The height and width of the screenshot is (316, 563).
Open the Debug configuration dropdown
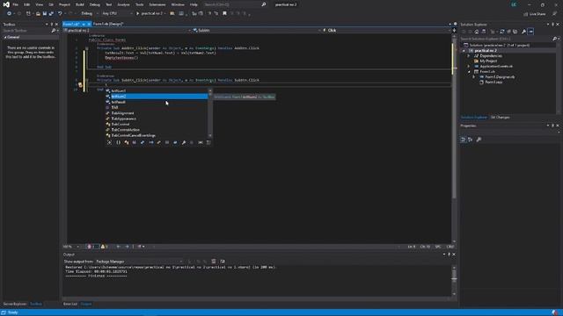tap(89, 14)
